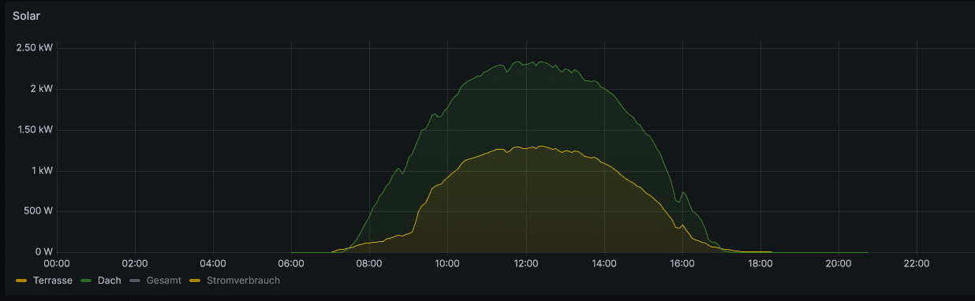975x301 pixels.
Task: Click the 00:00 time axis label
Action: 58,264
